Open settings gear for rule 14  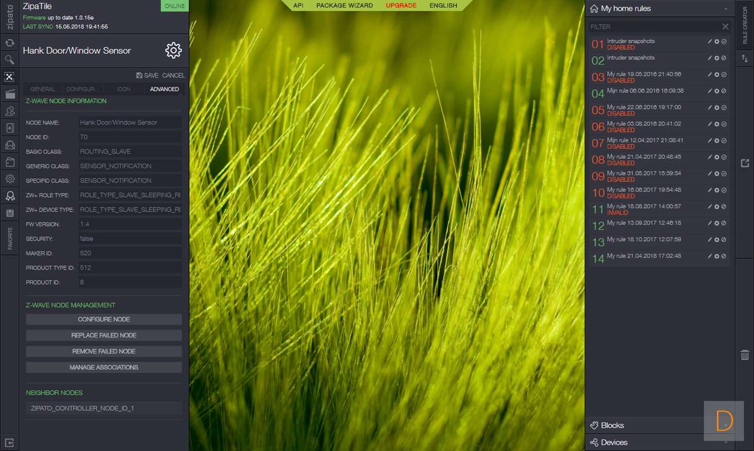(717, 256)
